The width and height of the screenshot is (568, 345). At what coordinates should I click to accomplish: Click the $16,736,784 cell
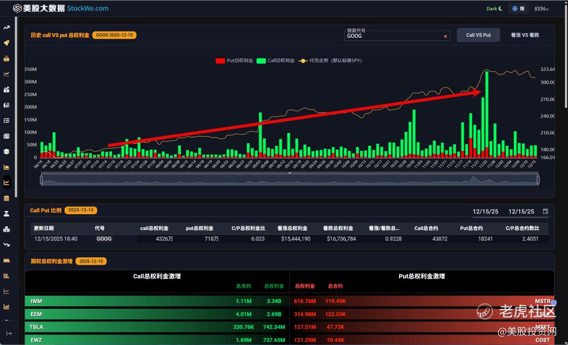341,239
